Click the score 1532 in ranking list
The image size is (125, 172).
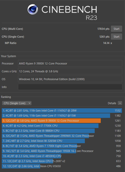tap(118, 111)
